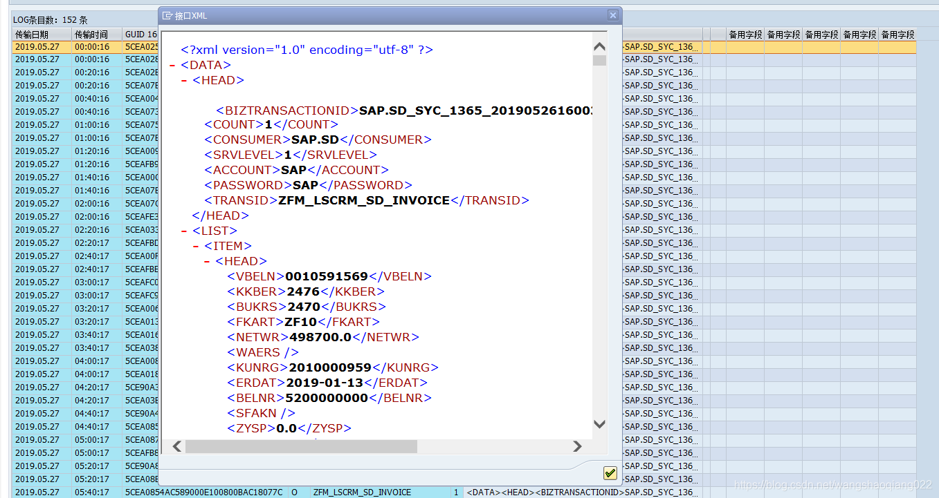The image size is (939, 498).
Task: Confirm dialog with the green checkmark button
Action: [x=610, y=473]
